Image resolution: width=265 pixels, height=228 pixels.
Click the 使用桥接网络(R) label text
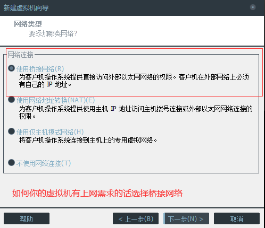pyautogui.click(x=40, y=69)
